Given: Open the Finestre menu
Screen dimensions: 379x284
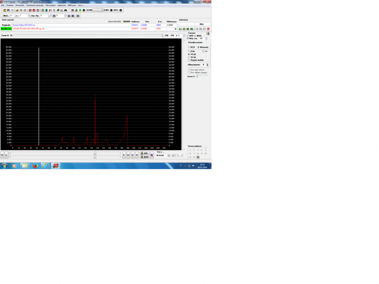Looking at the screenshot, I should pos(10,5).
